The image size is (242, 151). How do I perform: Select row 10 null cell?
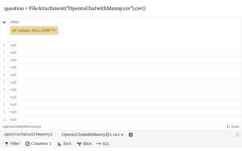tap(13, 119)
